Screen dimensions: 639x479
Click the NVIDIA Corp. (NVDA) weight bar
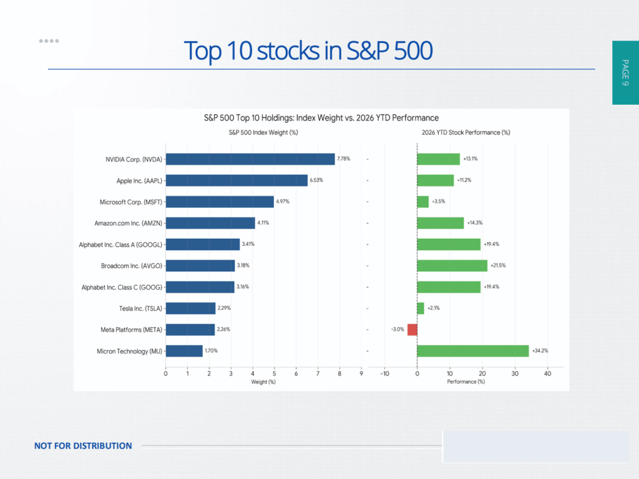click(x=250, y=159)
